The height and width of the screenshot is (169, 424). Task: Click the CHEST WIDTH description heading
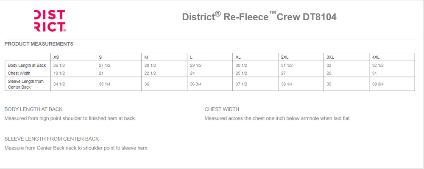[x=222, y=109]
